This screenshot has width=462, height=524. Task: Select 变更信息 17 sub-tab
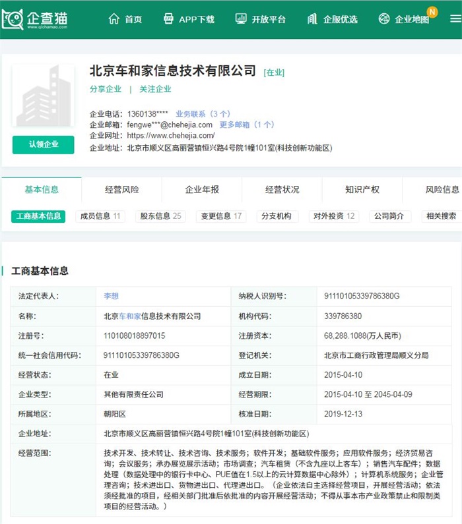click(x=221, y=216)
